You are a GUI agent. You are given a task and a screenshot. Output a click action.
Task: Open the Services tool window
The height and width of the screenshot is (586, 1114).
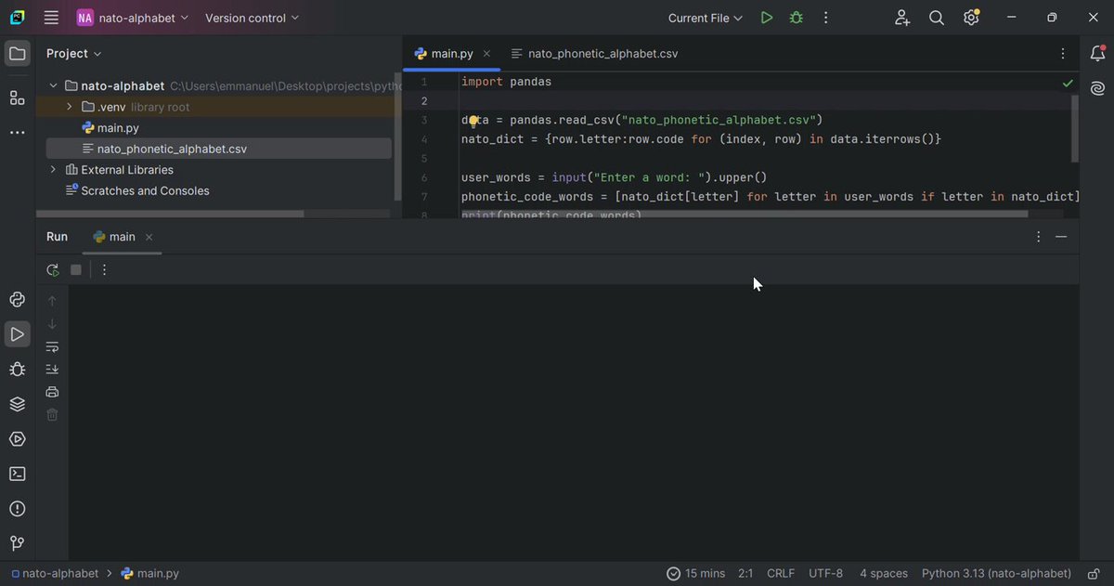(17, 439)
